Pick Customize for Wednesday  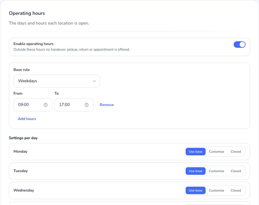tap(216, 190)
